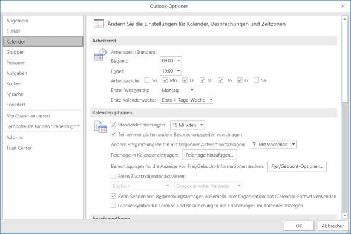Click the calendar icon beside the settings heading
351x234 pixels.
[x=99, y=24]
